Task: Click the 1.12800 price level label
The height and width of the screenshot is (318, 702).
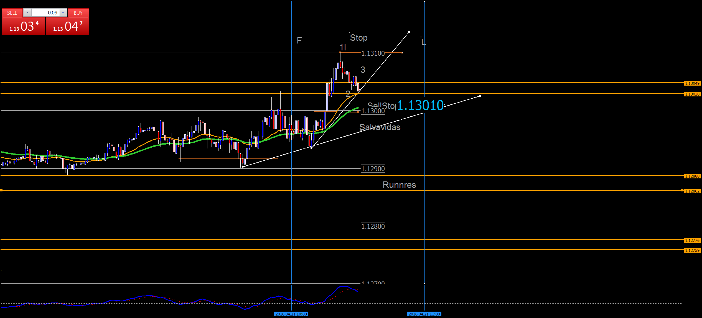Action: click(373, 226)
